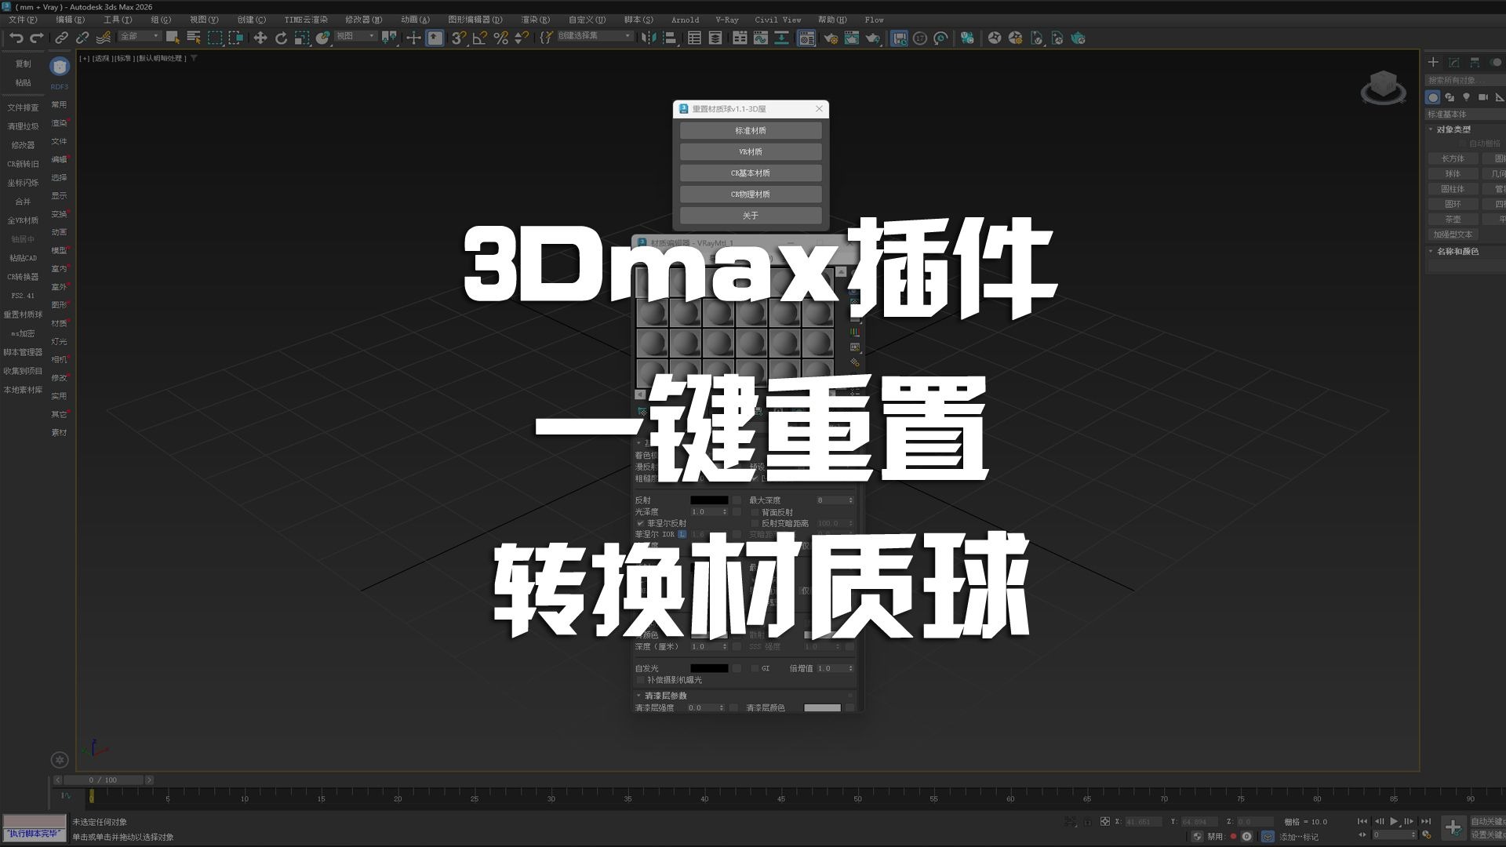
Task: Click the Undo icon
Action: [x=17, y=37]
